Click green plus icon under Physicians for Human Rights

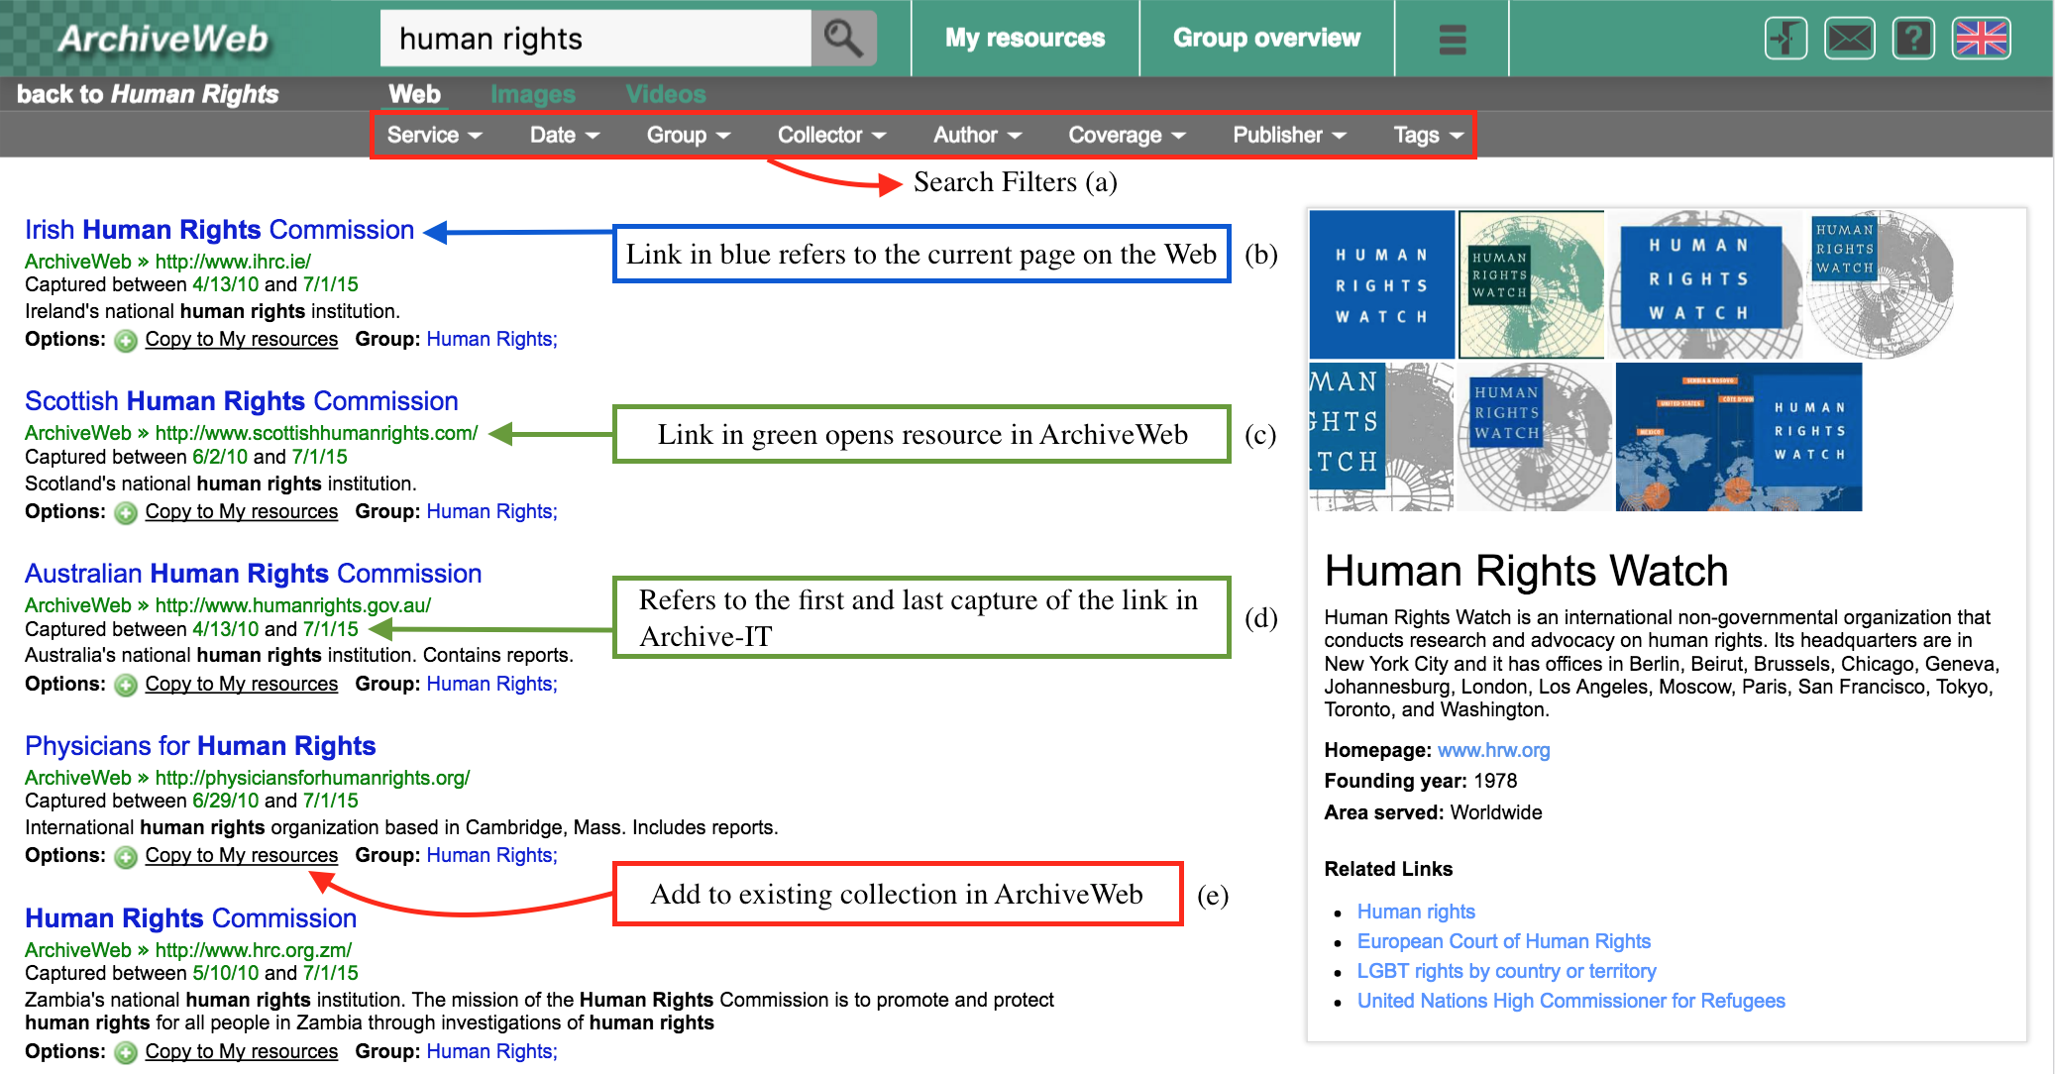[x=126, y=857]
